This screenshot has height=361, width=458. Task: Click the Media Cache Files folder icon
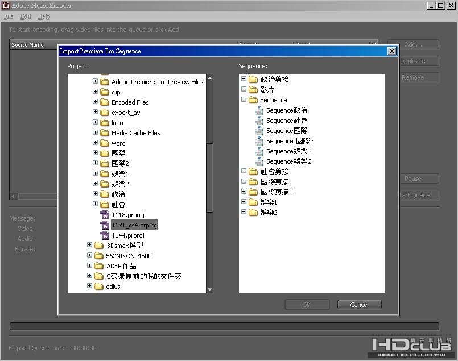(x=105, y=133)
